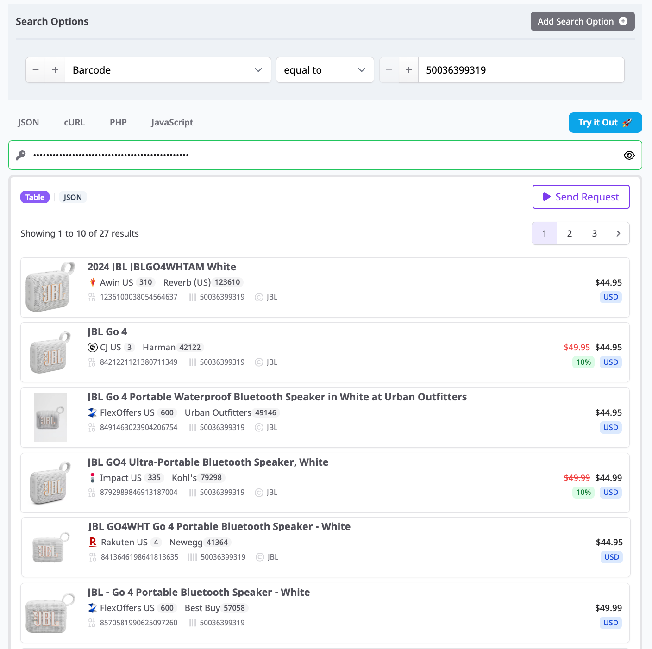
Task: Click the Urban Outfitters speaker title
Action: [277, 397]
